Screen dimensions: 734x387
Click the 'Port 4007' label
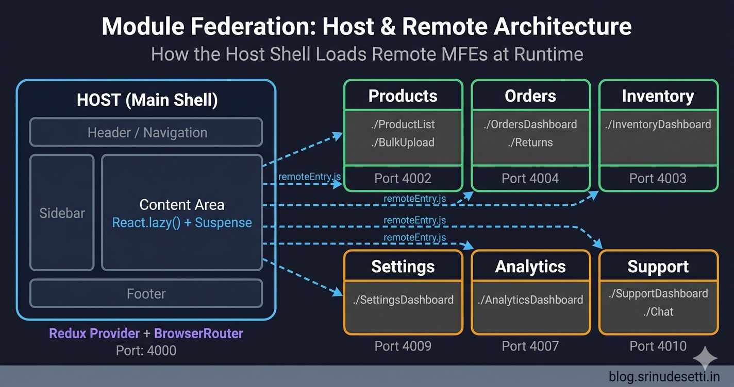[x=530, y=346]
